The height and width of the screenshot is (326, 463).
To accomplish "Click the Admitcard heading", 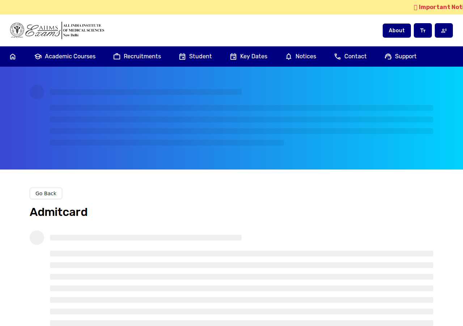I will 59,212.
